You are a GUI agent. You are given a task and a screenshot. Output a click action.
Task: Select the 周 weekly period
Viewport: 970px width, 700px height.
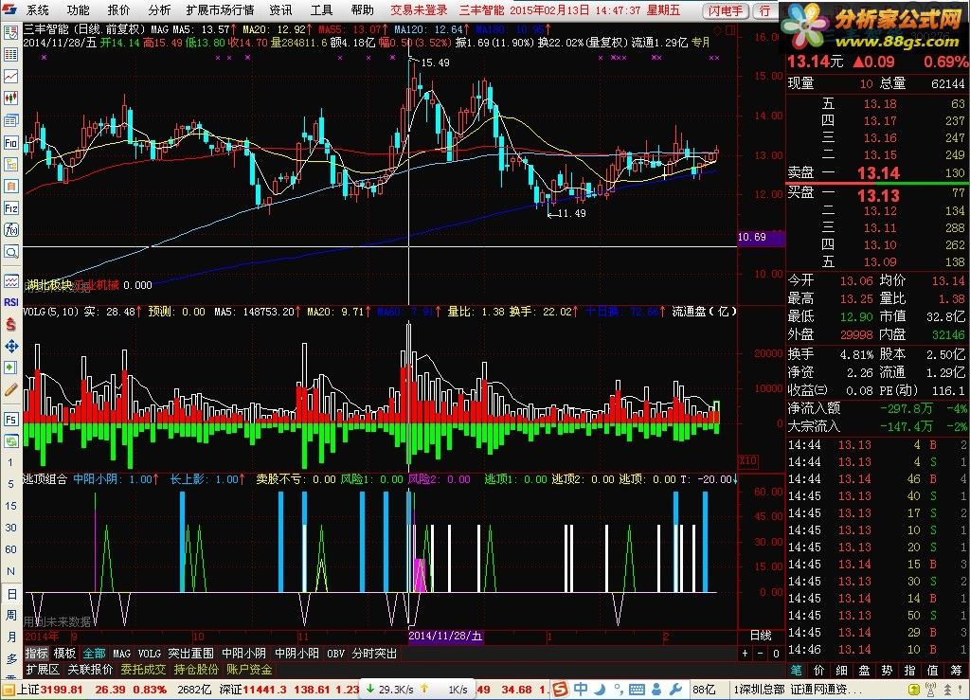pos(11,616)
